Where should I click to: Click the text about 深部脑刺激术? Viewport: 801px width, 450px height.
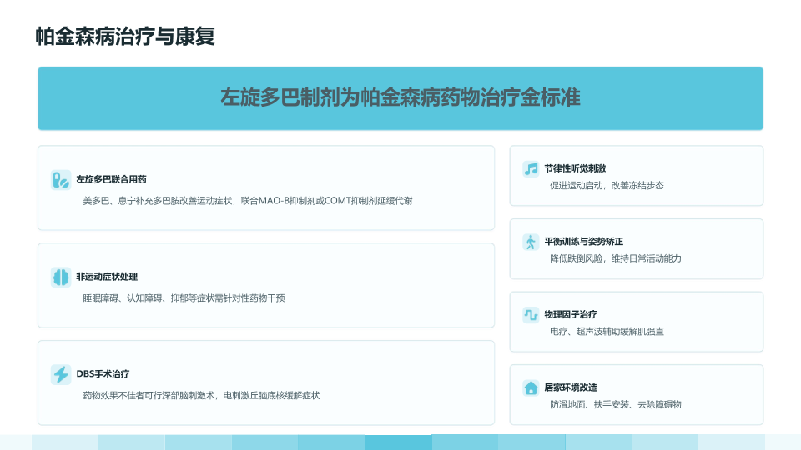point(201,395)
